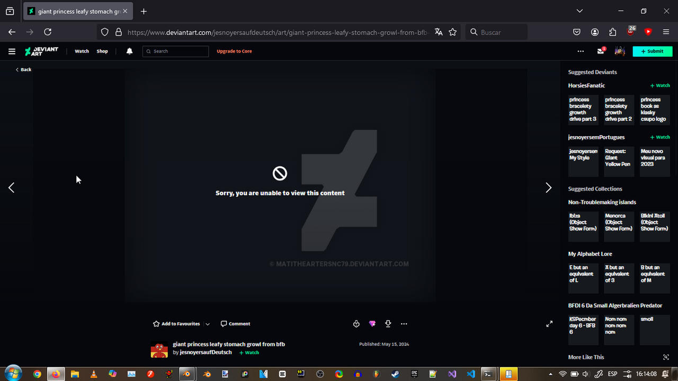Open VLC from the taskbar

tap(94, 374)
